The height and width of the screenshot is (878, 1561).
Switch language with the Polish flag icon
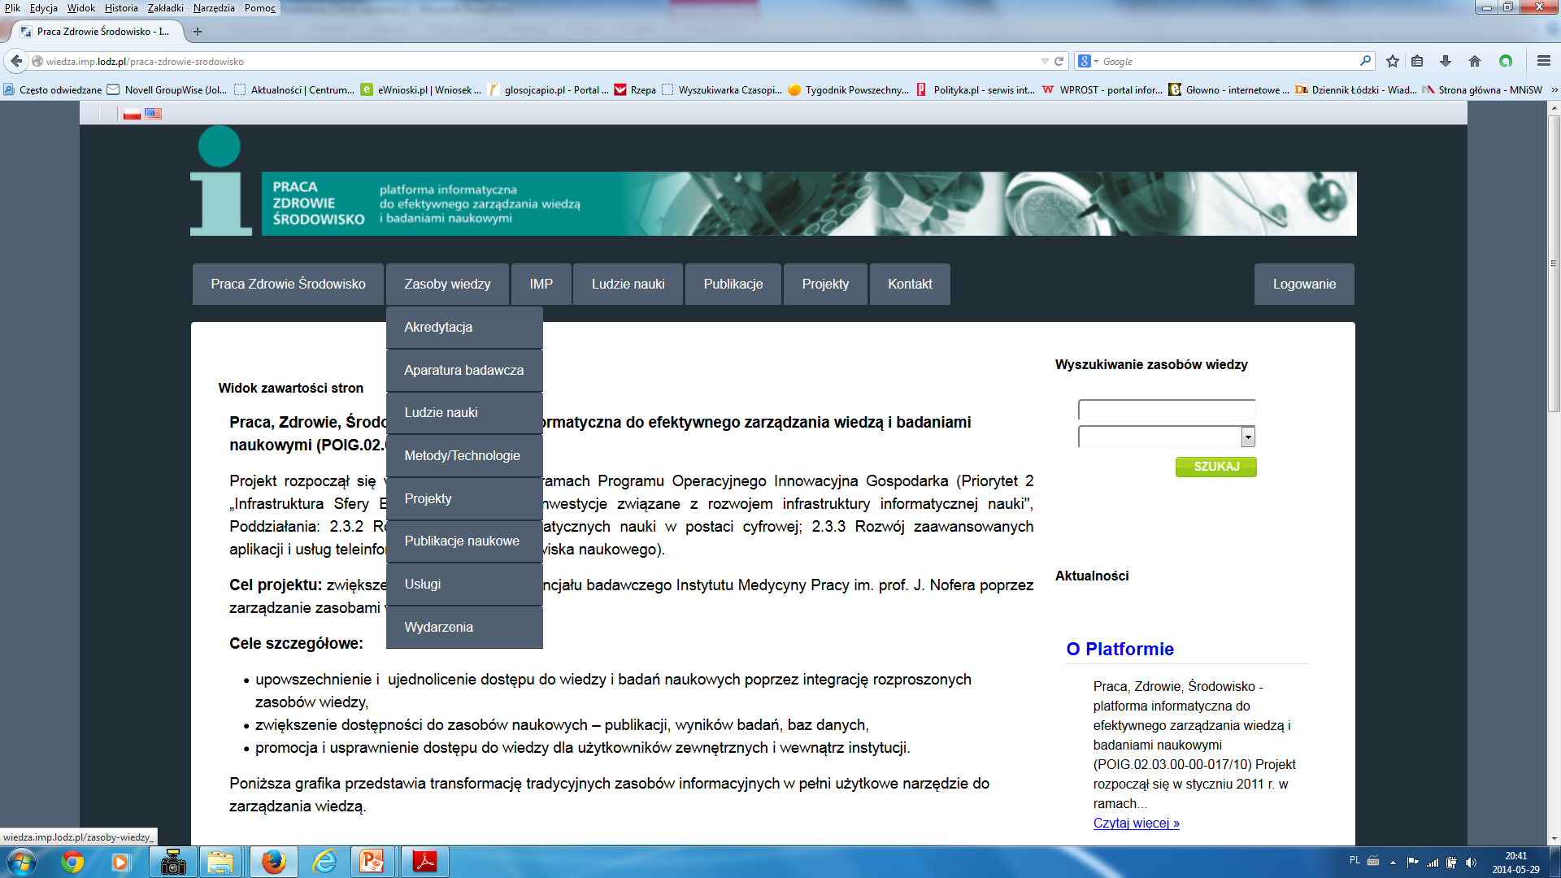[132, 114]
